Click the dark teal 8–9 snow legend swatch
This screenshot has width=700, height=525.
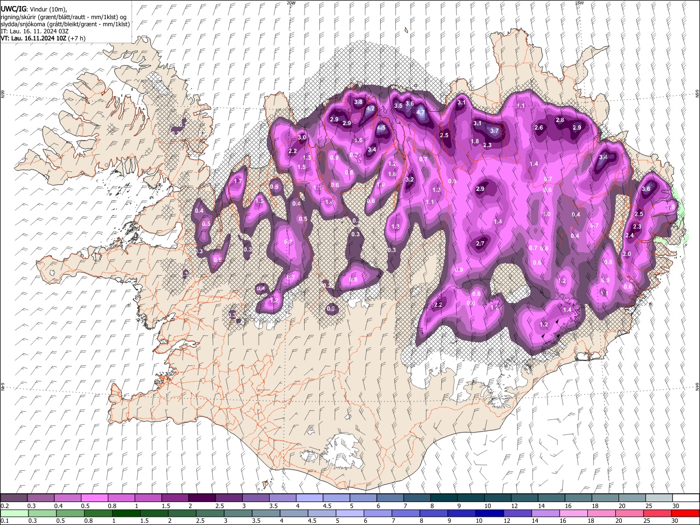(444, 498)
